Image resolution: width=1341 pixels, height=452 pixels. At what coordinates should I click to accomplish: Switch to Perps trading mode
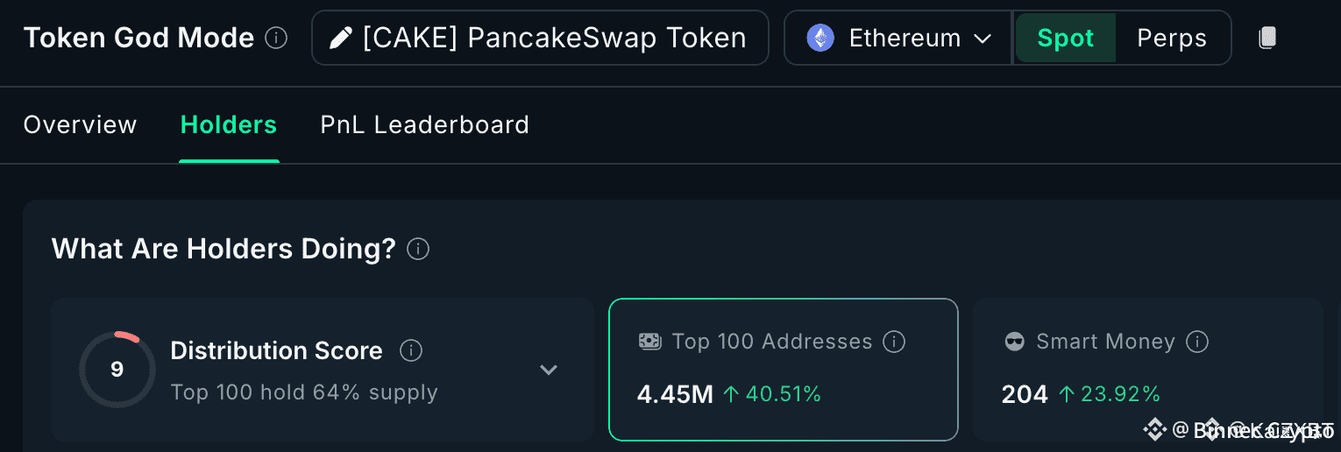point(1172,39)
